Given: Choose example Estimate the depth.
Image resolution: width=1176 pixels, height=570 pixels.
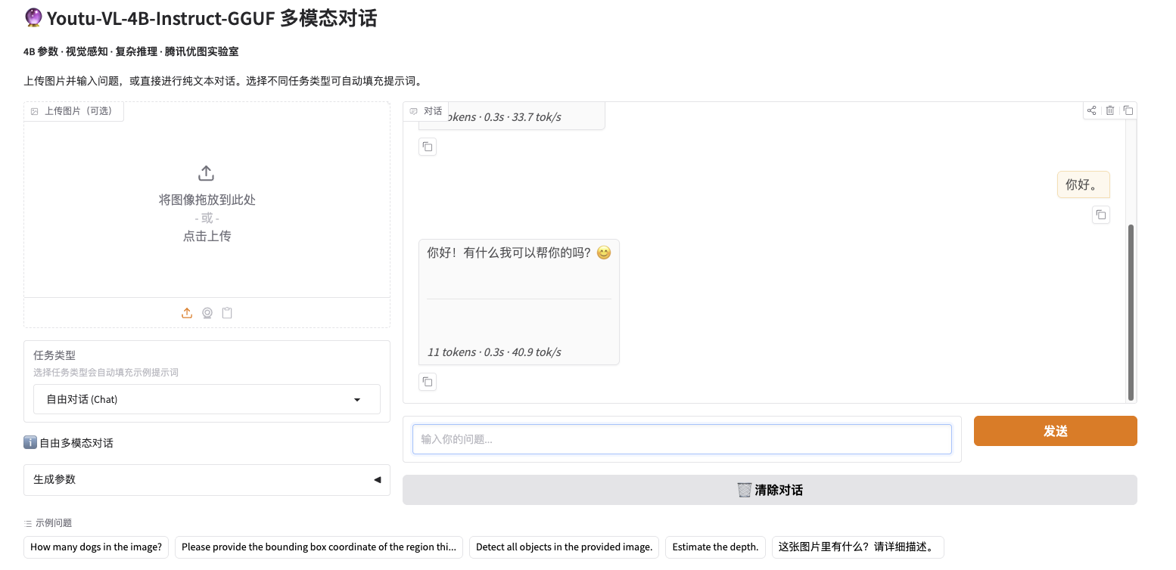Looking at the screenshot, I should 715,547.
